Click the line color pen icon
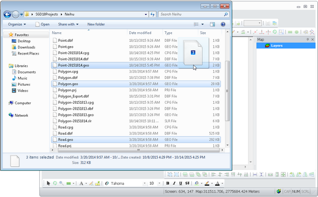The width and height of the screenshot is (318, 197). click(x=207, y=183)
